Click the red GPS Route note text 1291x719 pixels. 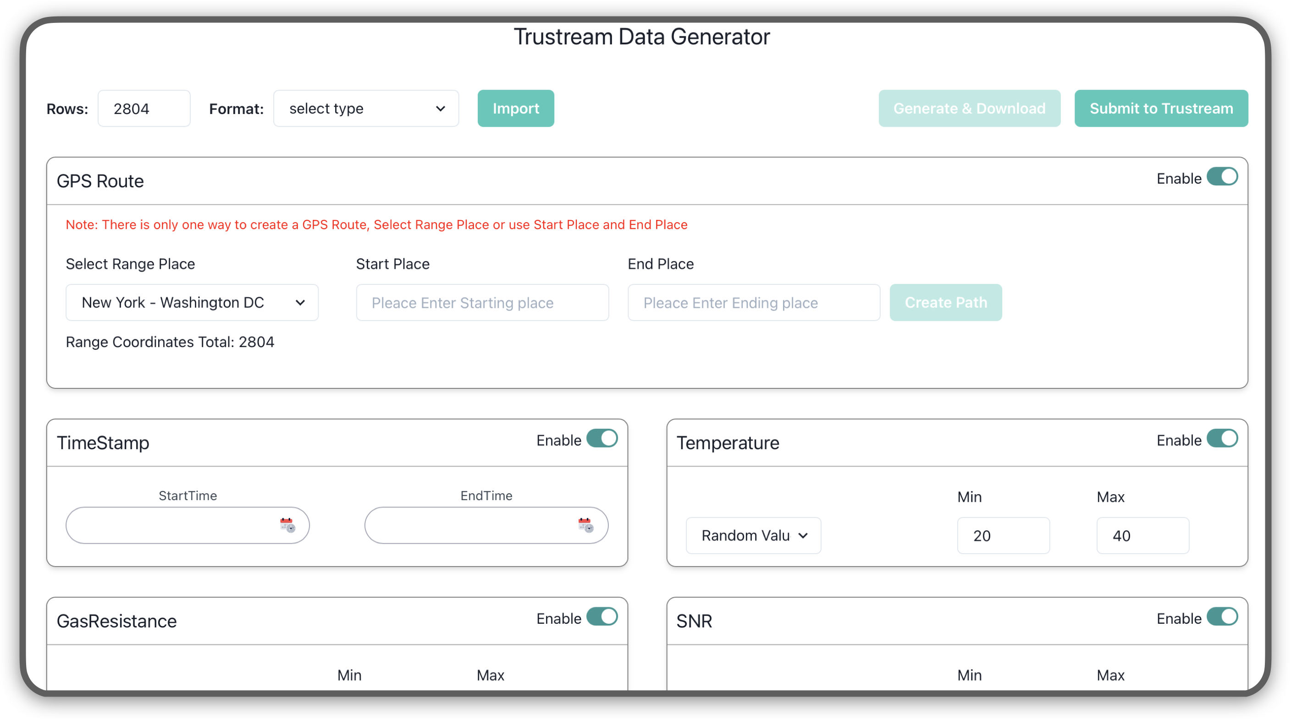(376, 225)
